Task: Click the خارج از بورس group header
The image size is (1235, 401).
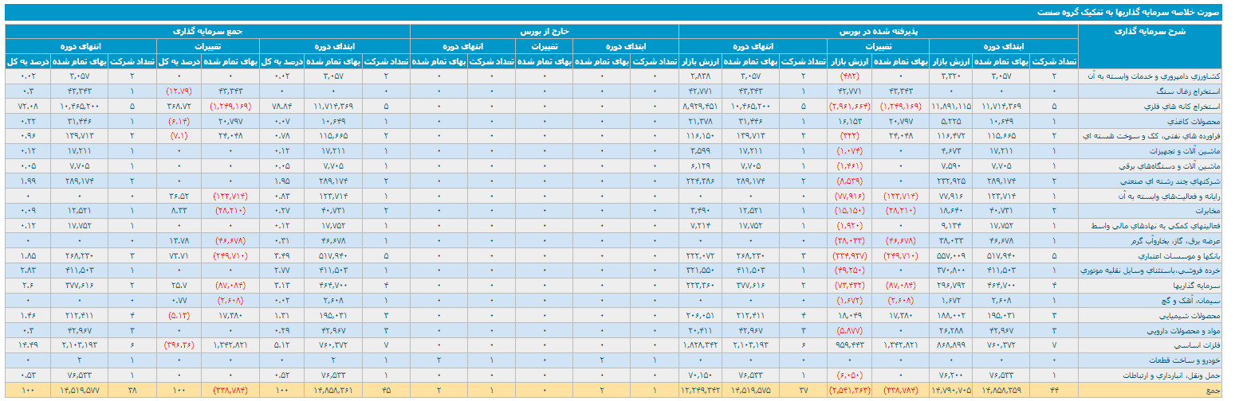Action: tap(544, 31)
